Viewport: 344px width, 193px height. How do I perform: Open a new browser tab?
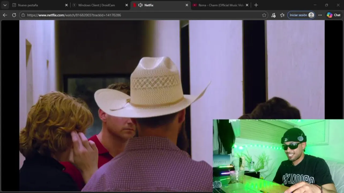tap(256, 5)
